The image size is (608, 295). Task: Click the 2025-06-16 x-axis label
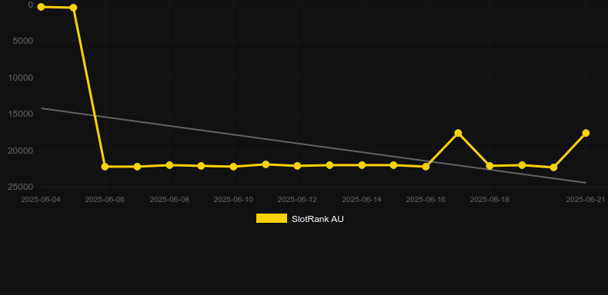pos(426,200)
